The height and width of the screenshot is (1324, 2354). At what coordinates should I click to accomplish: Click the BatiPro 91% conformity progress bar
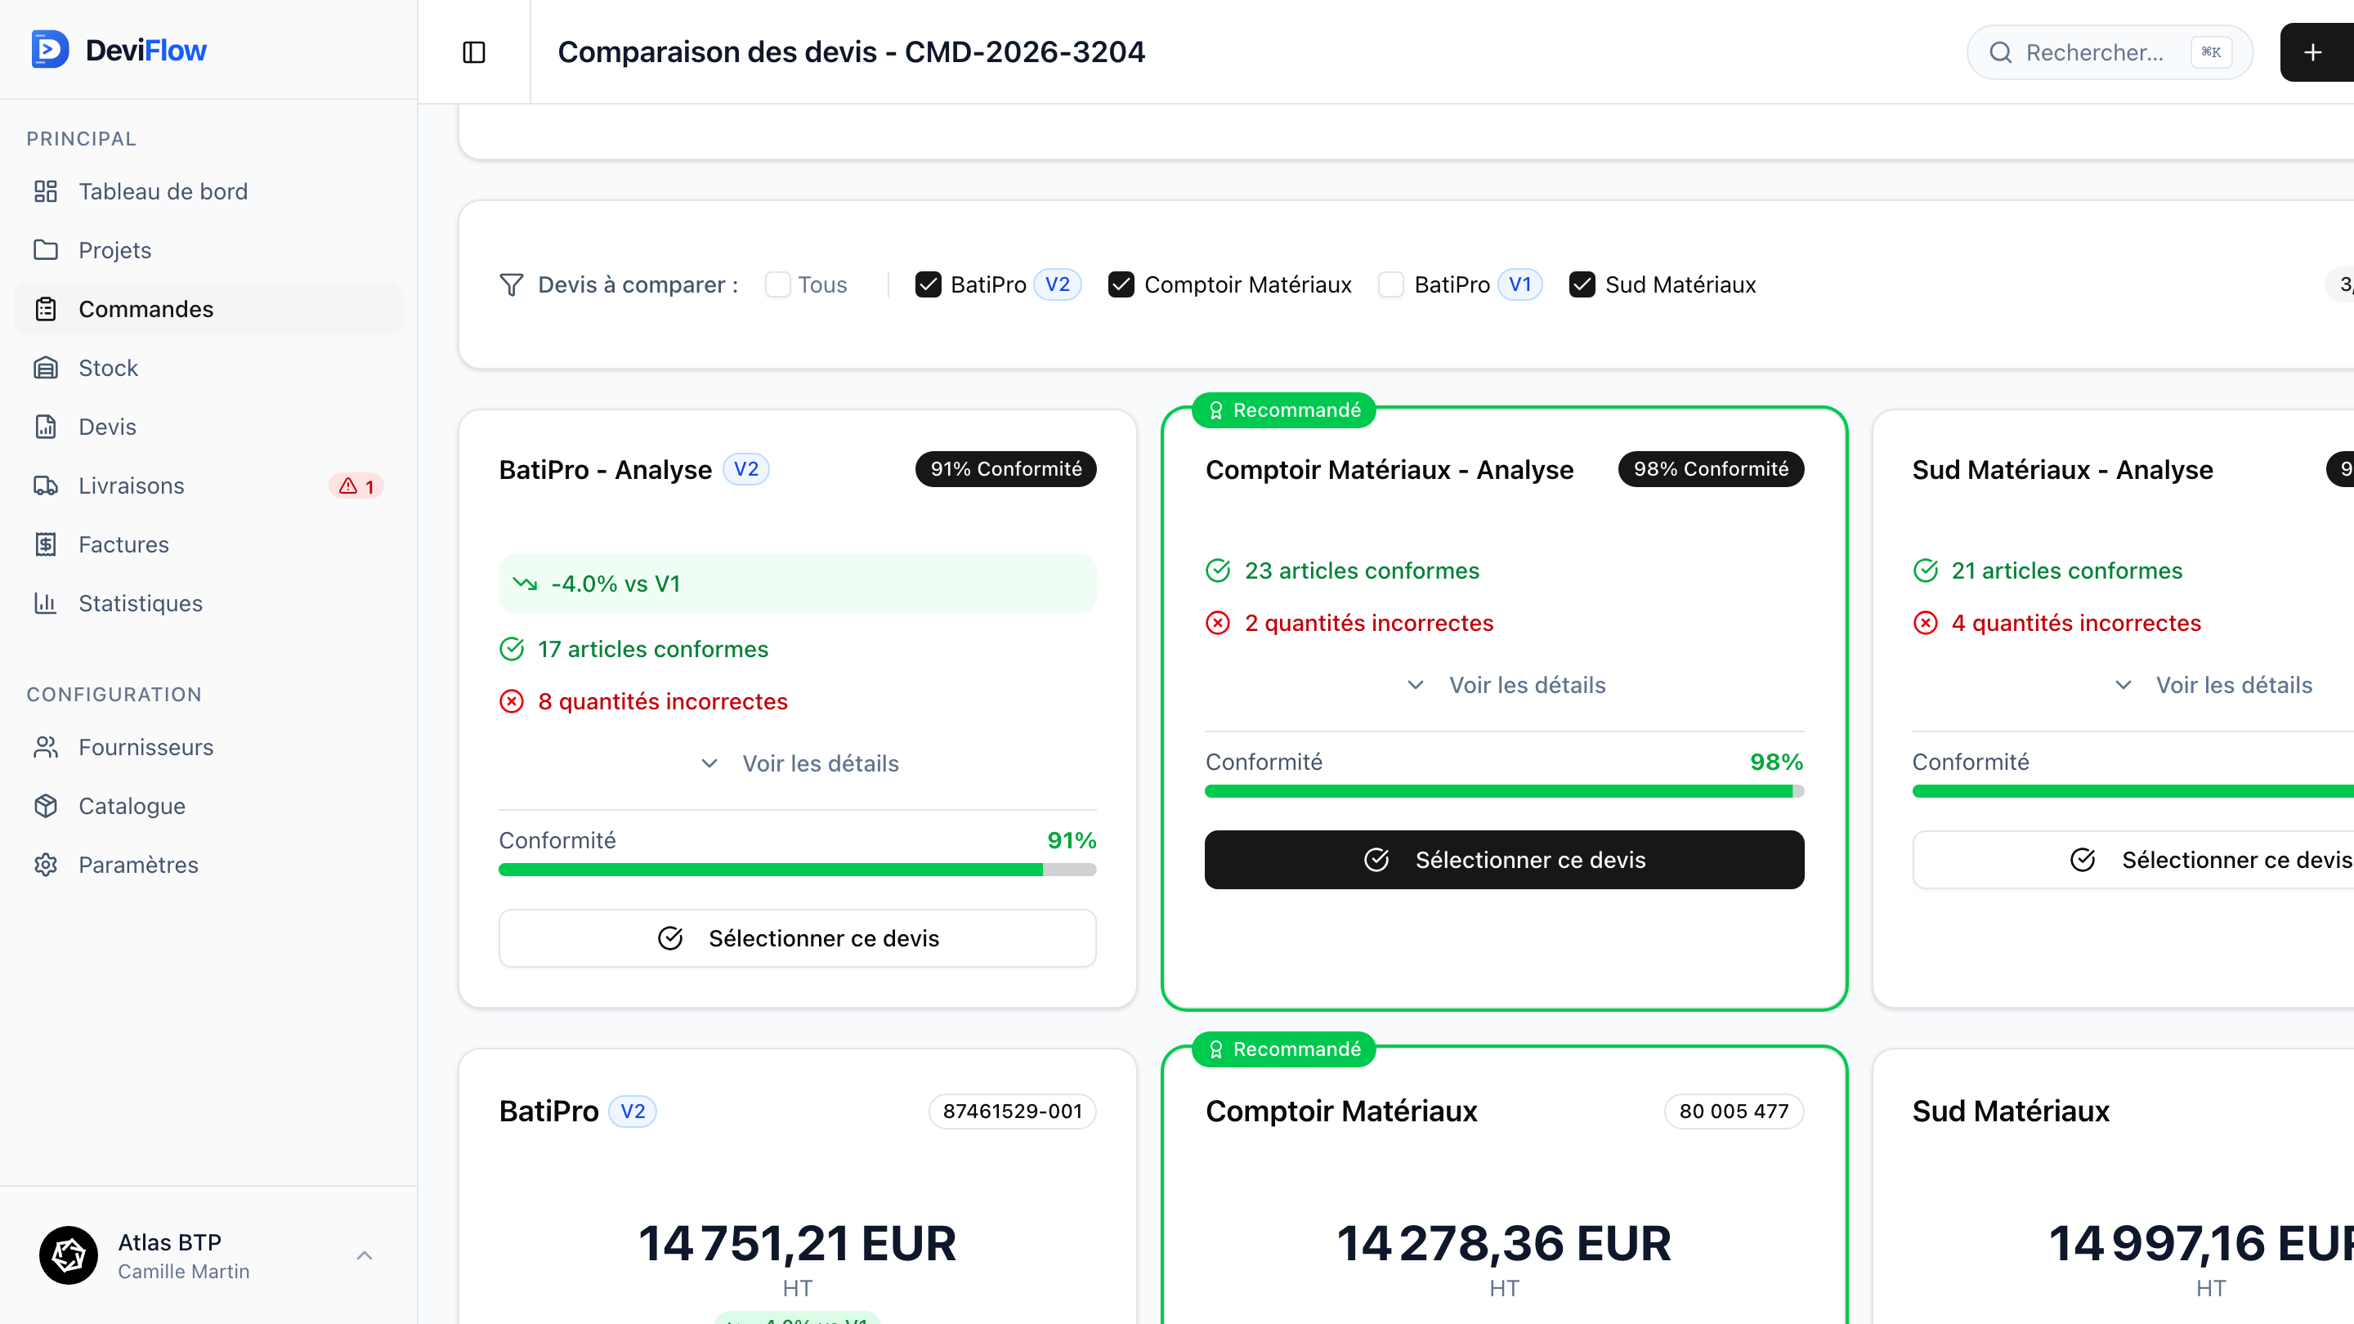tap(798, 869)
